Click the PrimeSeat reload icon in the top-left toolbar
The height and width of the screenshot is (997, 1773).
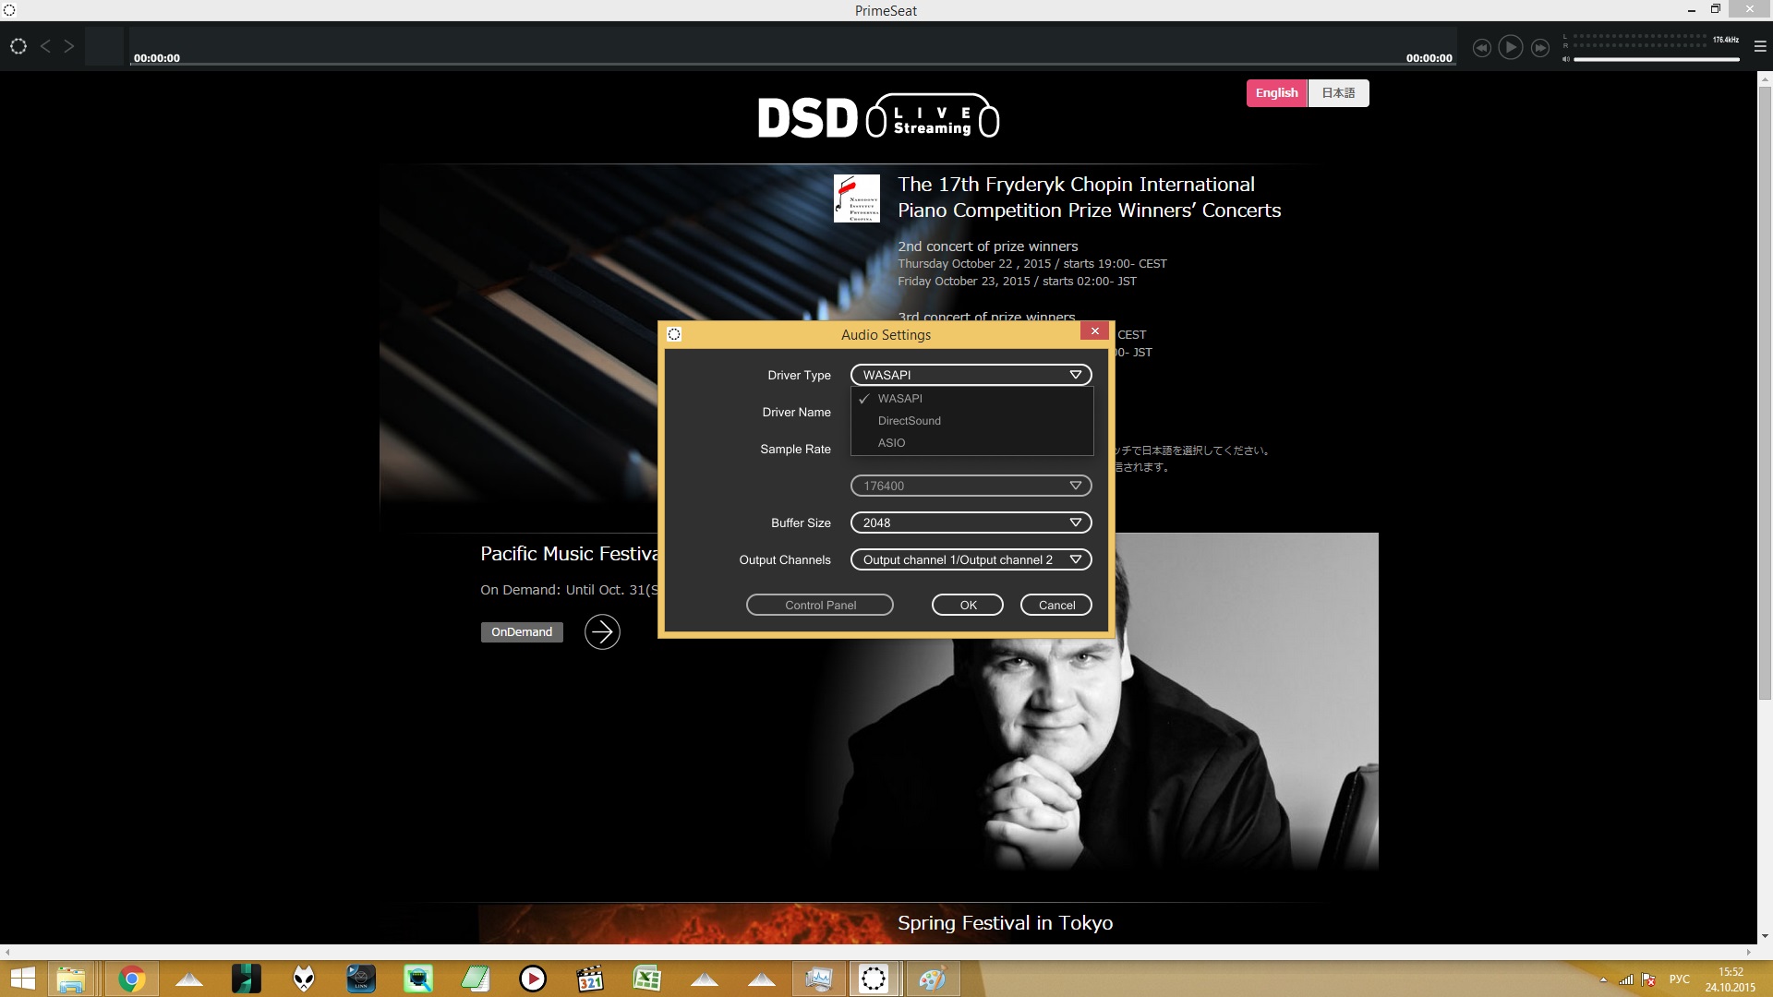pos(18,46)
